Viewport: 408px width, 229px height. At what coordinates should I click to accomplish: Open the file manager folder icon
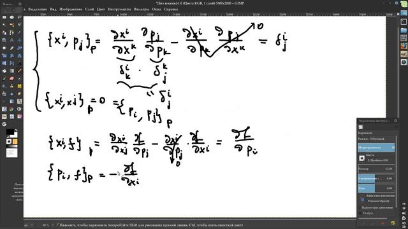[404, 31]
